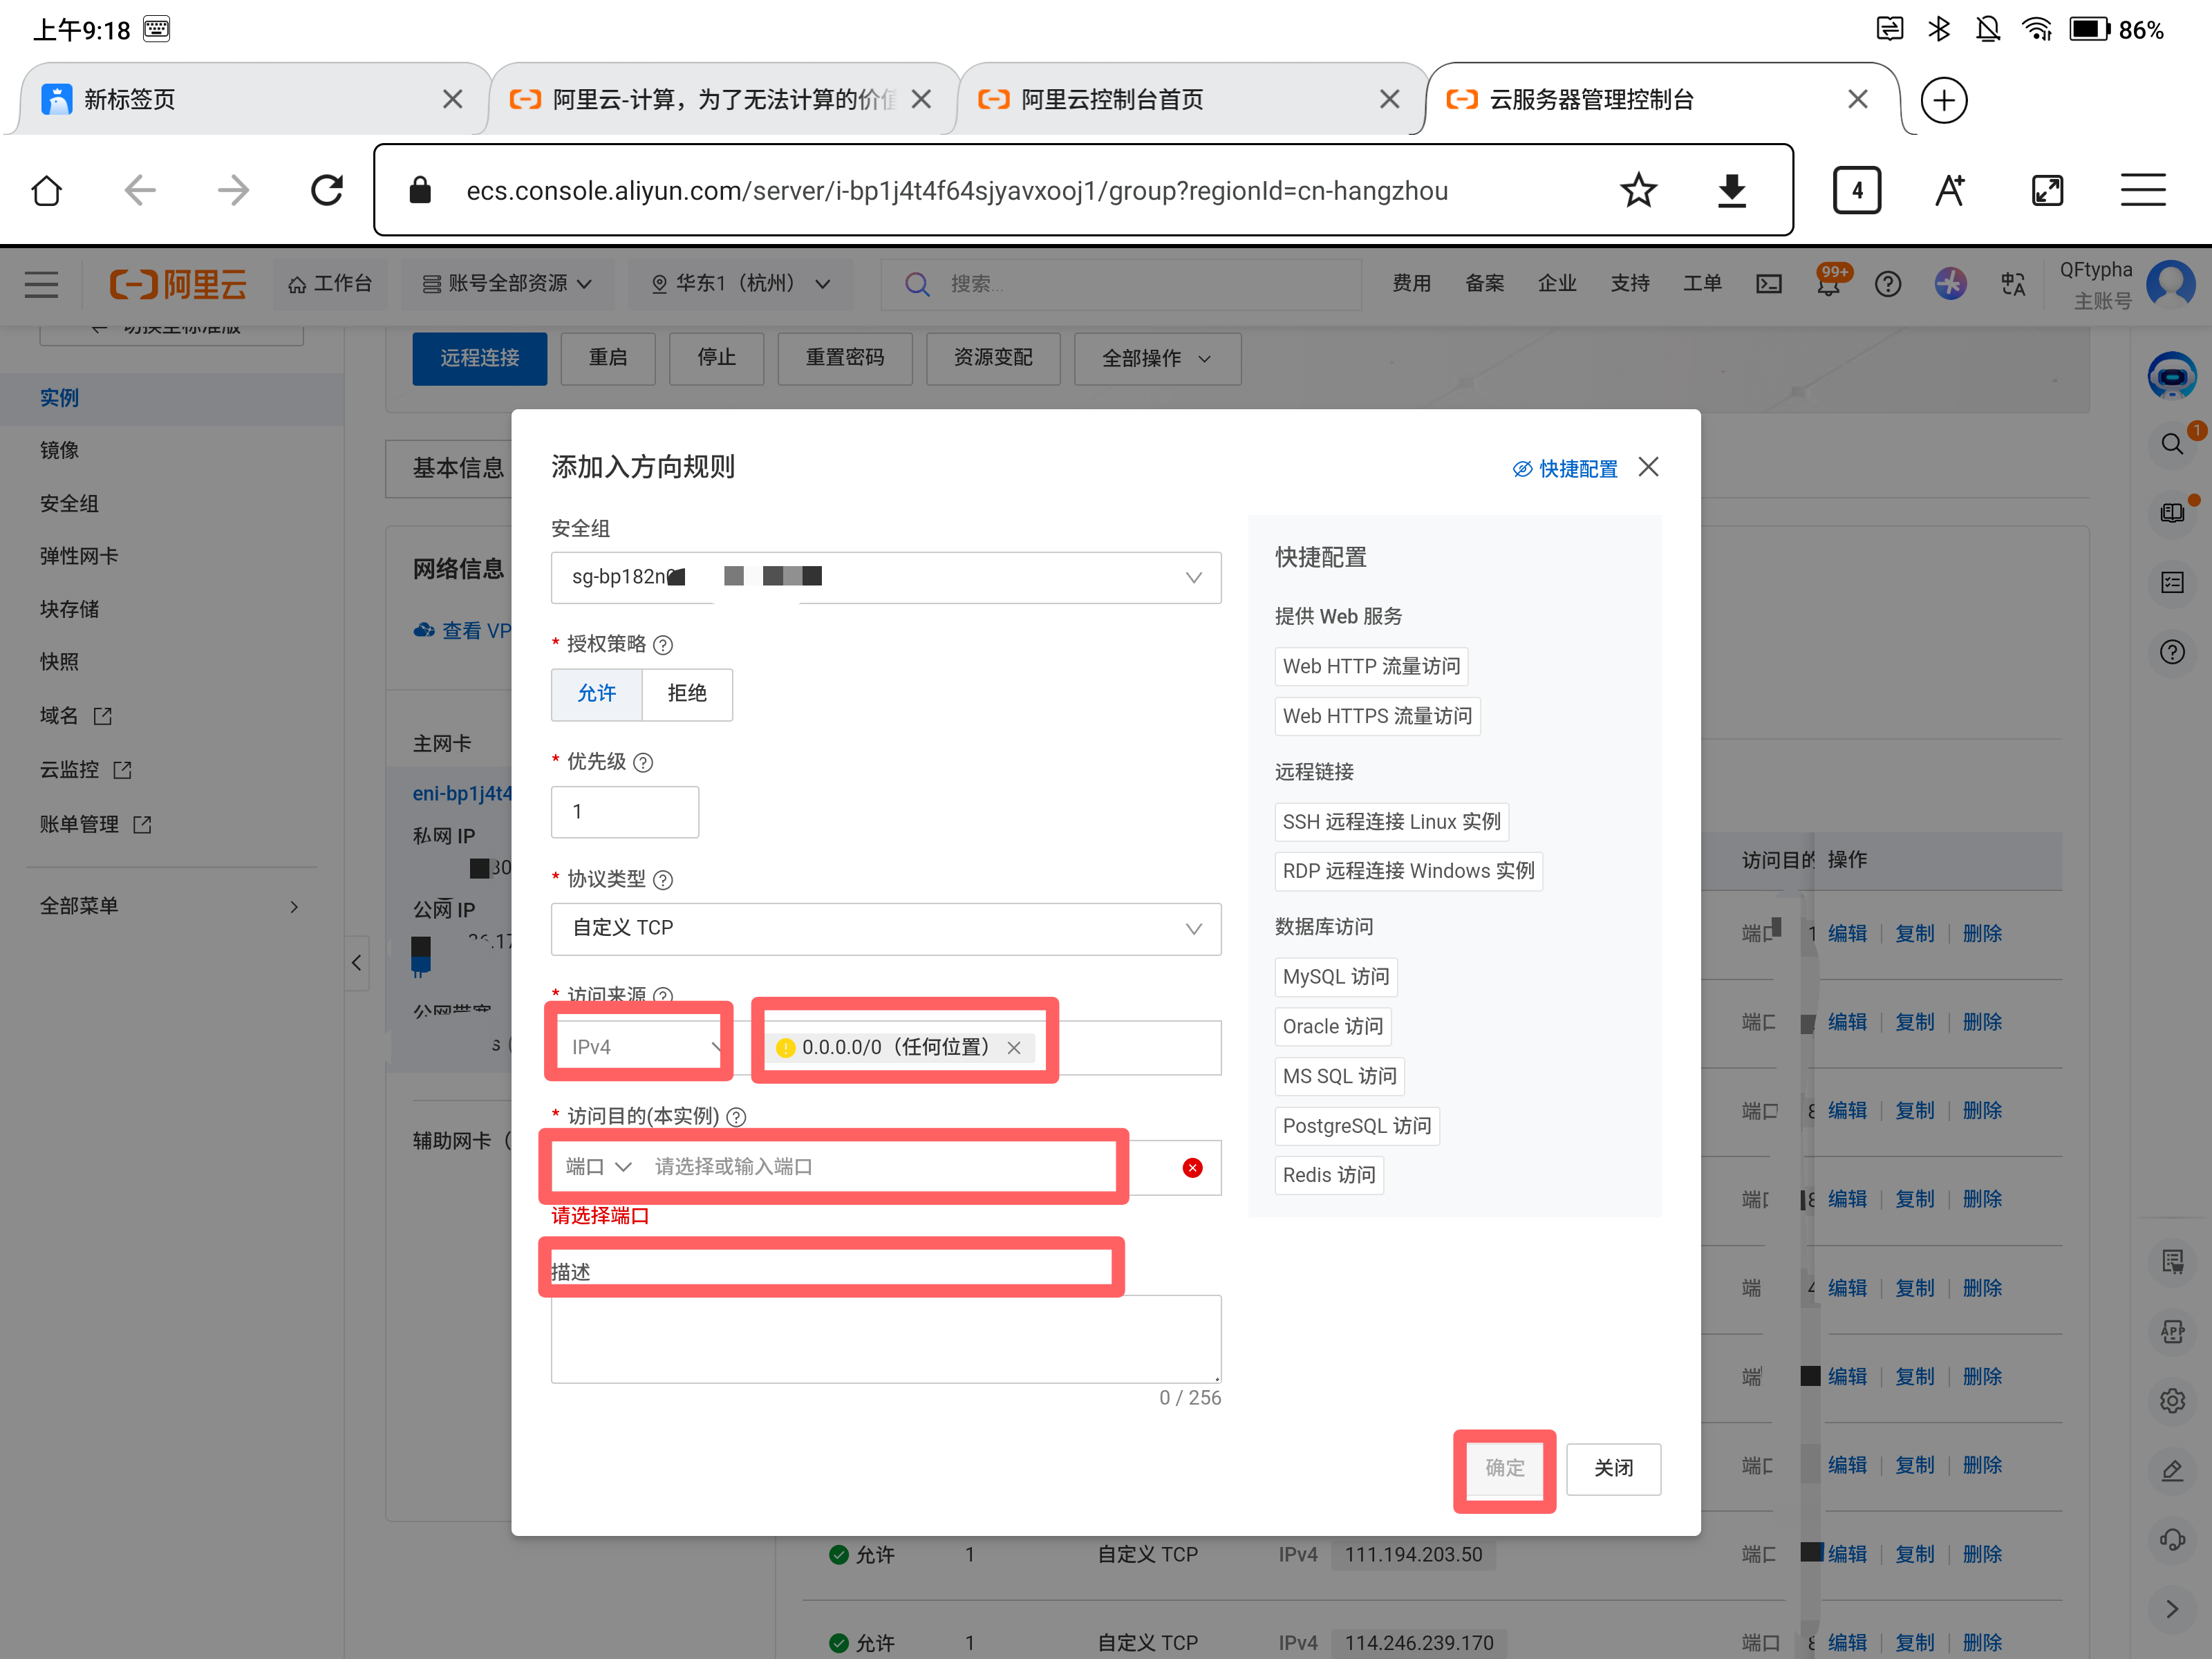Open the search magnifier in right sidebar
This screenshot has width=2212, height=1659.
point(2173,443)
